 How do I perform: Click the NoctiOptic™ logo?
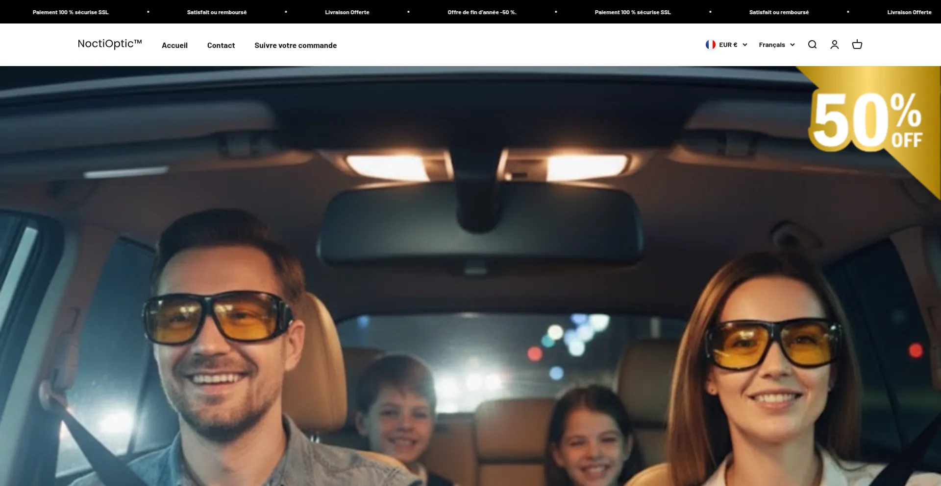pos(109,44)
